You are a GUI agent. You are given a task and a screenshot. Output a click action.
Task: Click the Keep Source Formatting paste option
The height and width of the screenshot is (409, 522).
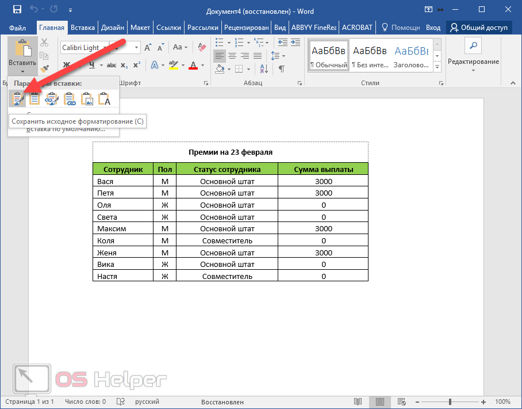click(x=17, y=99)
